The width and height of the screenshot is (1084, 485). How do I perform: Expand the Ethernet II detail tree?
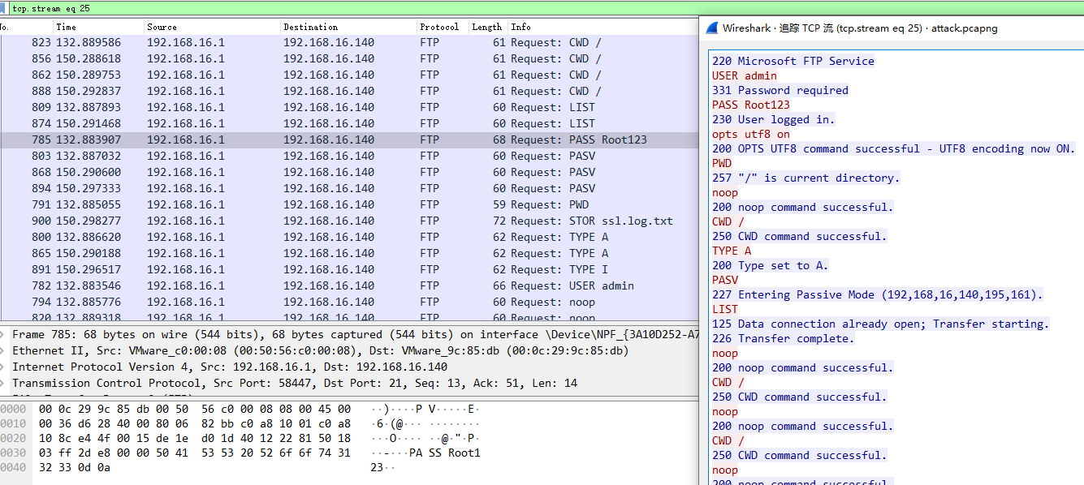pos(4,350)
